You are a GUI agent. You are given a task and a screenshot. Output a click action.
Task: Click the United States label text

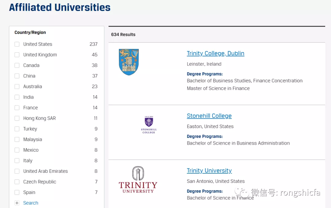(x=38, y=44)
